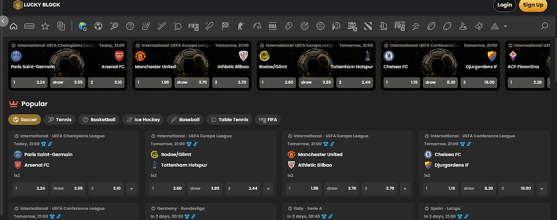Select the FIFA 24 esports icon in toolbar
The width and height of the screenshot is (557, 220).
(193, 26)
